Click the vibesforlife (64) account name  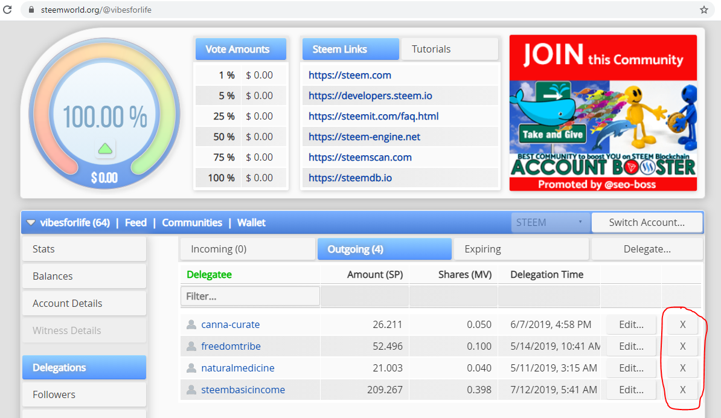click(74, 222)
